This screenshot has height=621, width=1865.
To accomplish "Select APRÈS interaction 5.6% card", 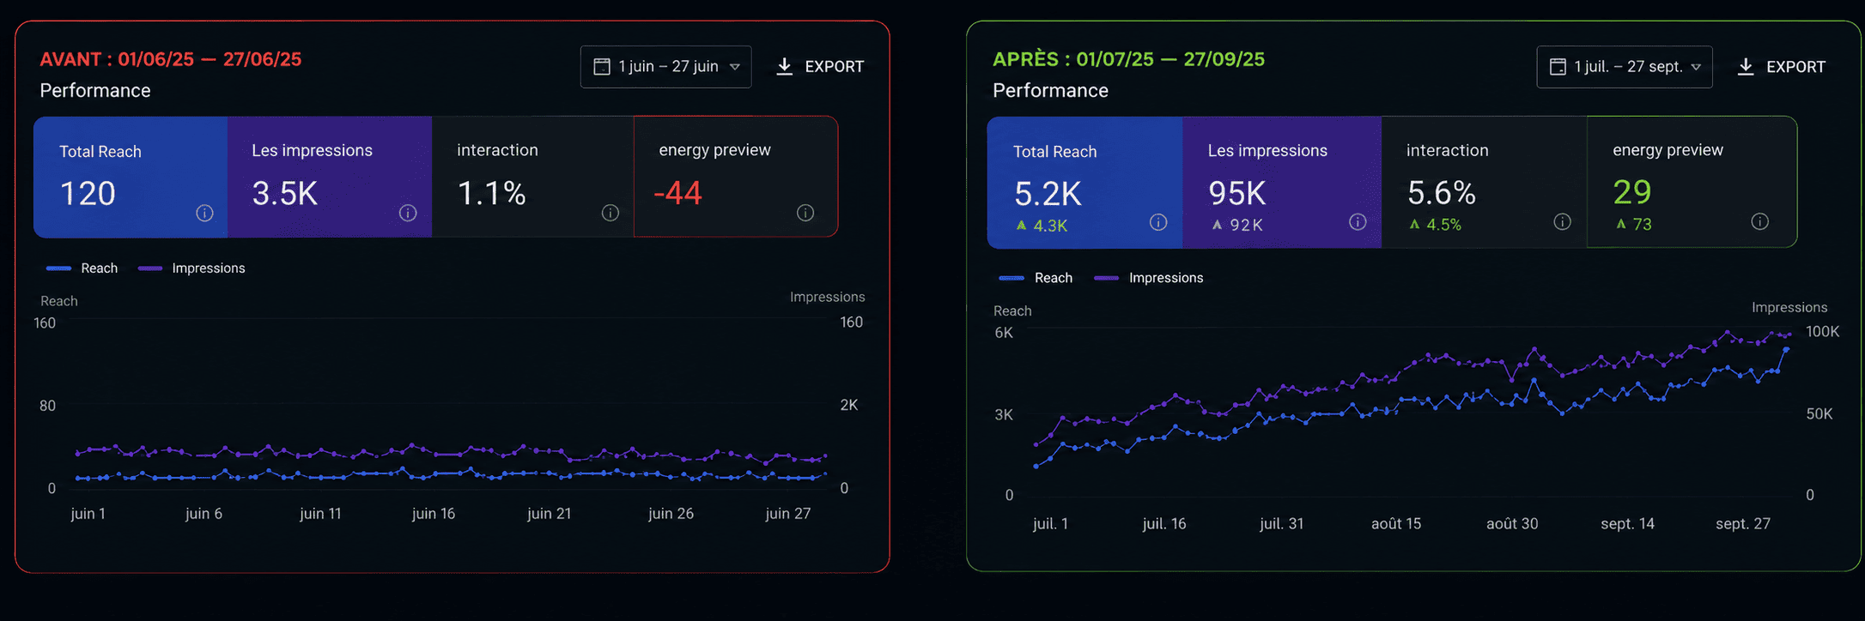I will click(x=1485, y=183).
